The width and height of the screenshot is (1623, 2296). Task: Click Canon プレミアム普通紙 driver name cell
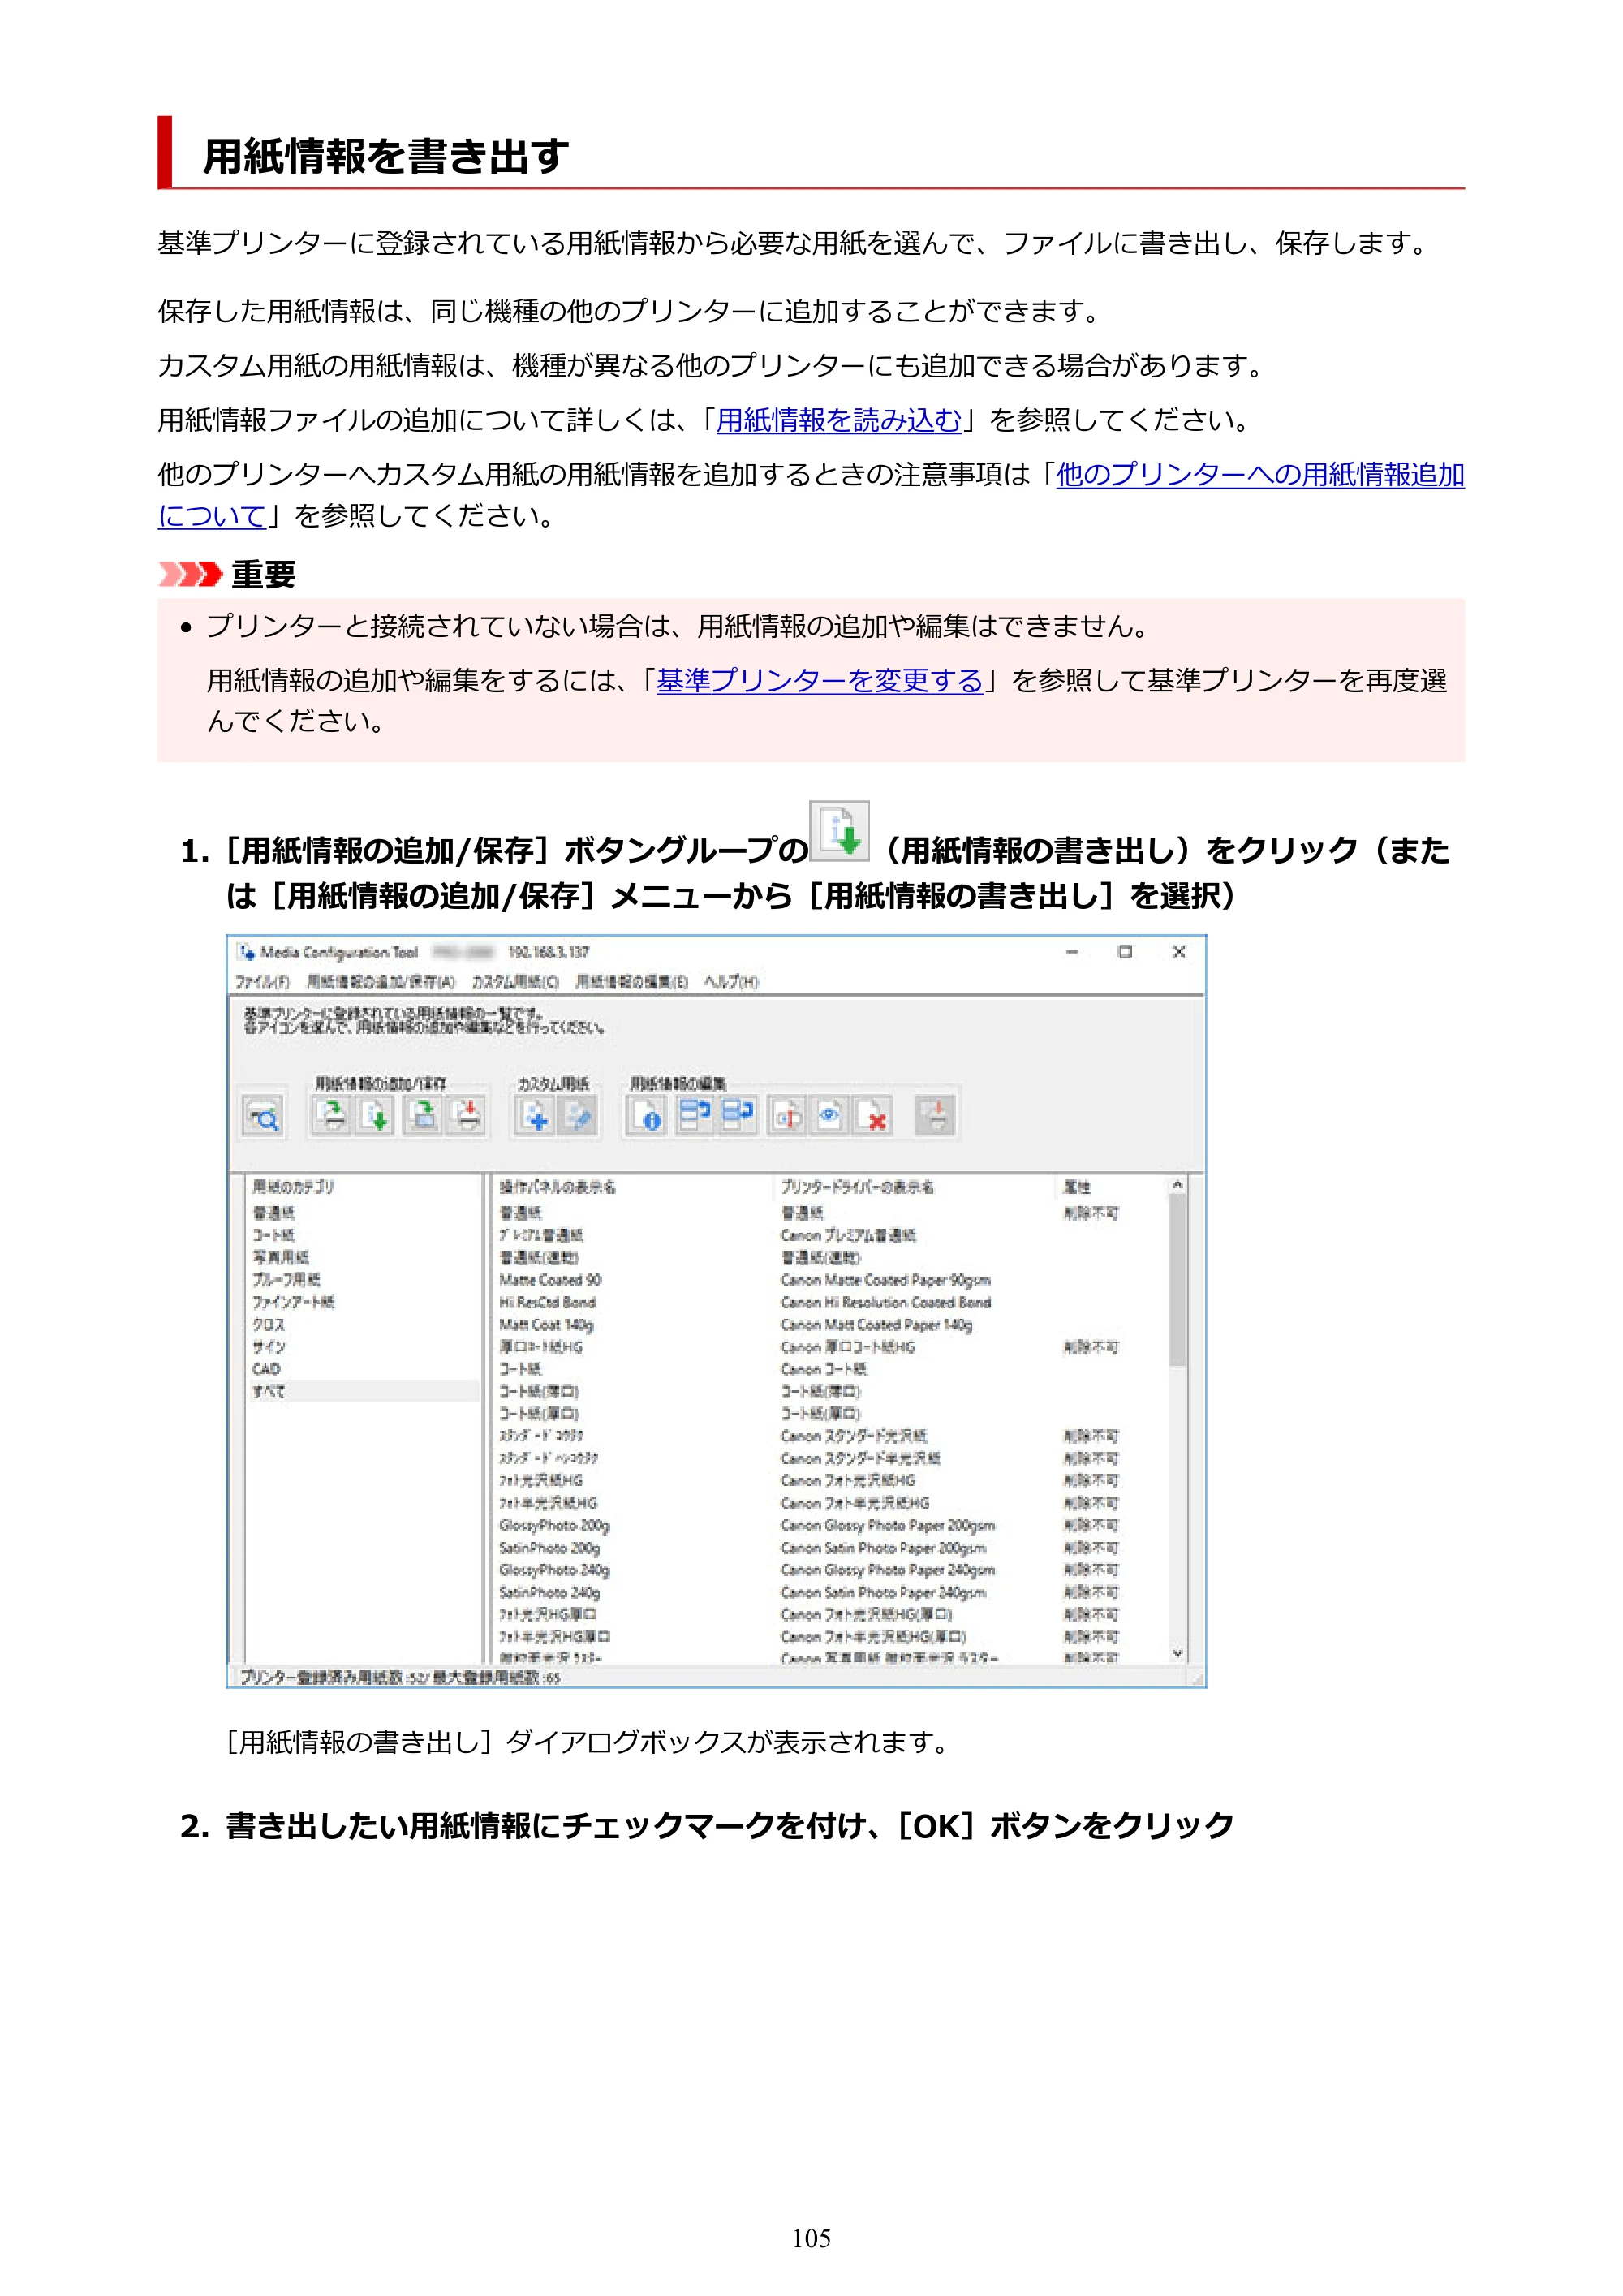point(848,1236)
